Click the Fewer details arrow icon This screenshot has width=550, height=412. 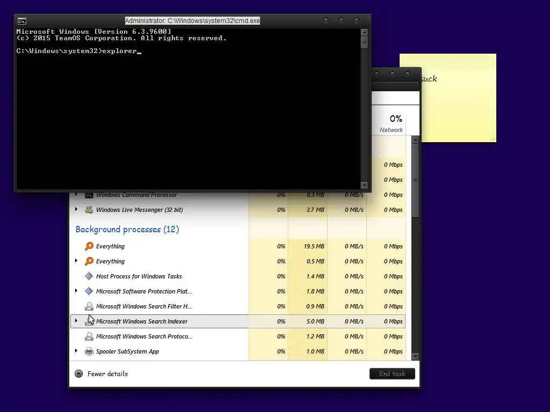click(78, 374)
